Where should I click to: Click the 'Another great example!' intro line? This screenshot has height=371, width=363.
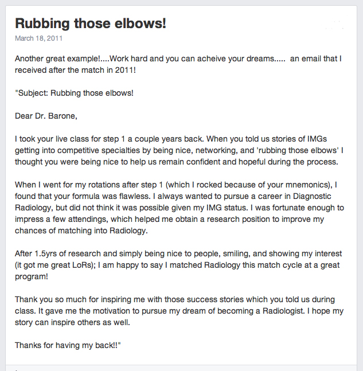click(x=178, y=64)
